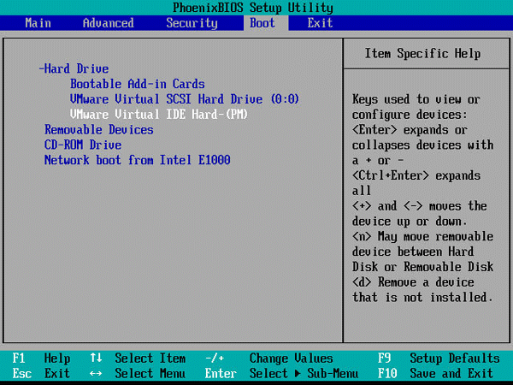
Task: Select Bootable Add-in Cards entry
Action: click(137, 84)
